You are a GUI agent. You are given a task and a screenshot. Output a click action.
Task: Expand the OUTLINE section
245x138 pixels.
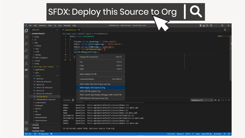point(35,125)
